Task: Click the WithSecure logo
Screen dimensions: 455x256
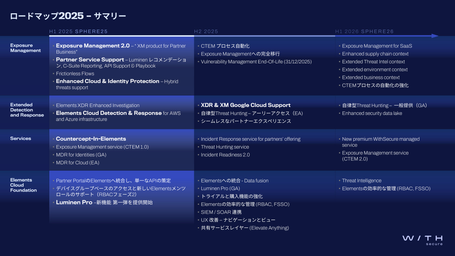Action: (422, 240)
